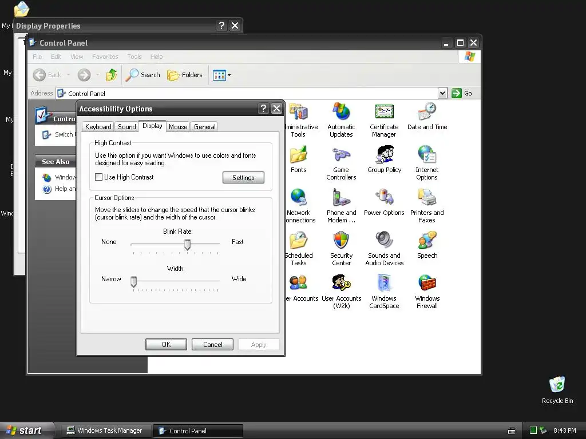The image size is (586, 439).
Task: Open the Security Center icon
Action: tap(341, 249)
